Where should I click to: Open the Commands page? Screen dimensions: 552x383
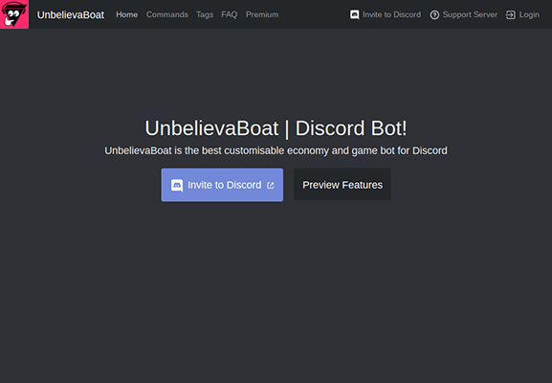[x=167, y=14]
